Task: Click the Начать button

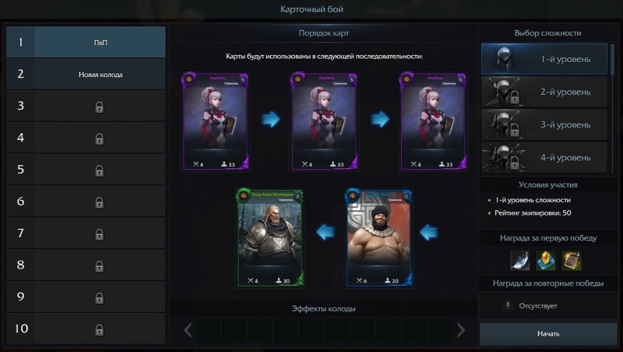Action: coord(548,333)
